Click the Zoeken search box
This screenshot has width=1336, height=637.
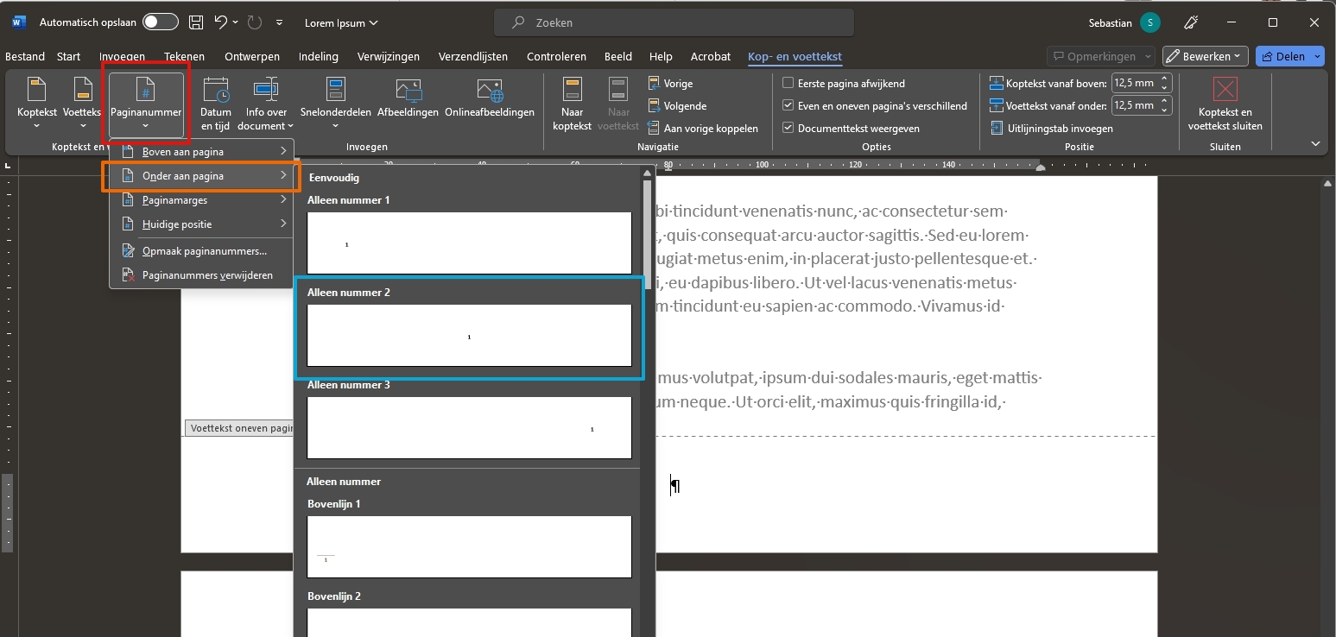click(674, 22)
